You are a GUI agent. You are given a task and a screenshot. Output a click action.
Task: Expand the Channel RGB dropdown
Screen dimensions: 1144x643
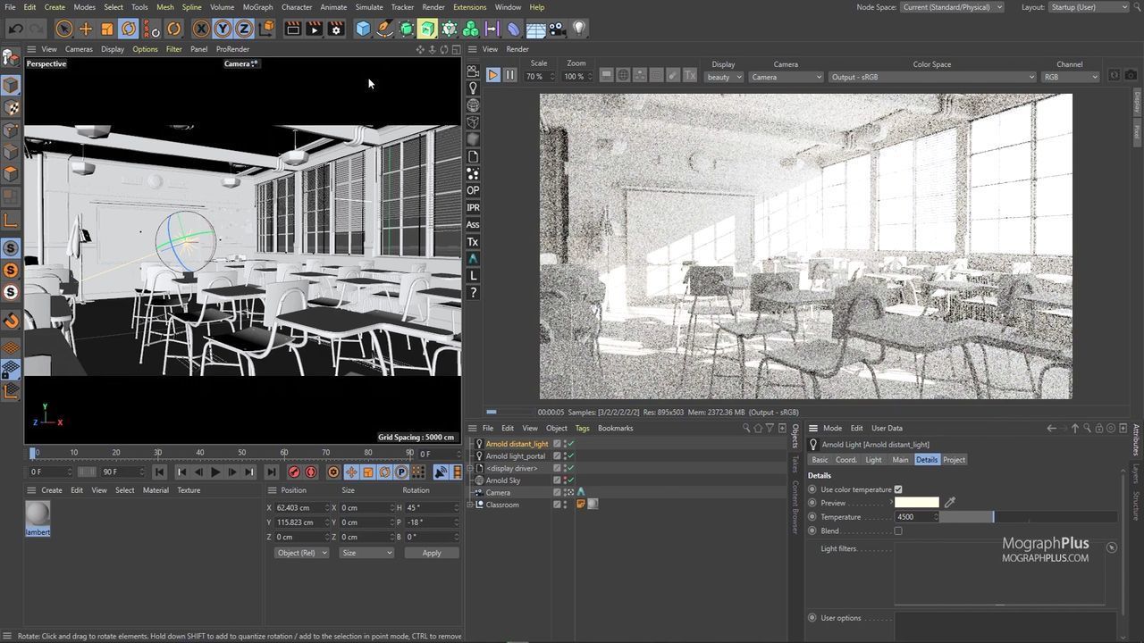click(x=1070, y=77)
